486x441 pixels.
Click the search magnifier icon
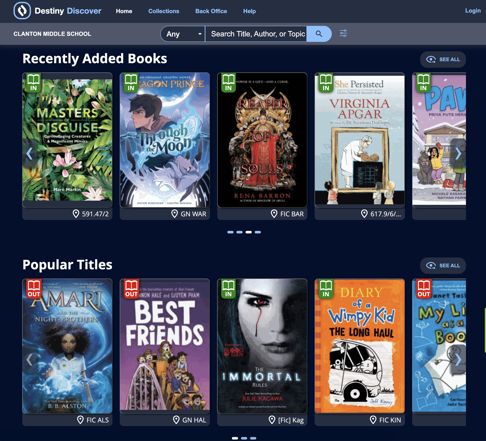[x=319, y=33]
